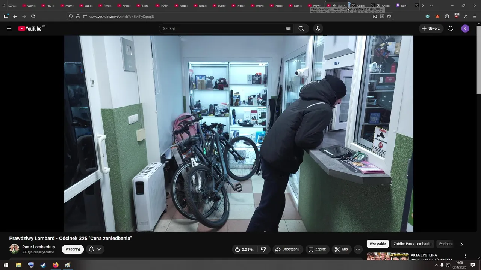Reload the page
This screenshot has height=270, width=481.
[x=33, y=16]
